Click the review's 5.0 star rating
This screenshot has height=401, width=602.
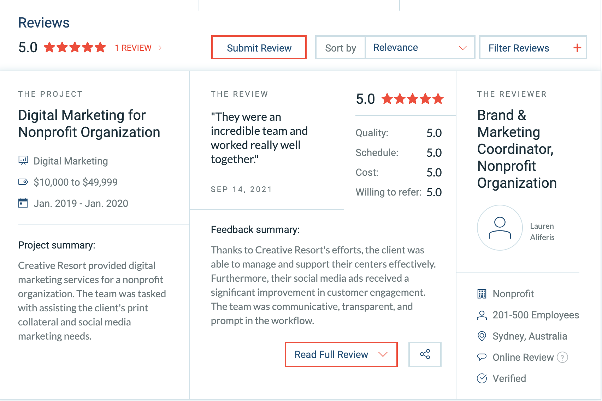(x=412, y=99)
